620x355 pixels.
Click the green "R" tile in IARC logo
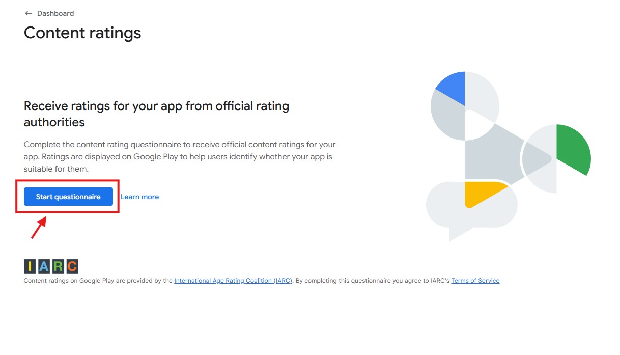tap(58, 266)
